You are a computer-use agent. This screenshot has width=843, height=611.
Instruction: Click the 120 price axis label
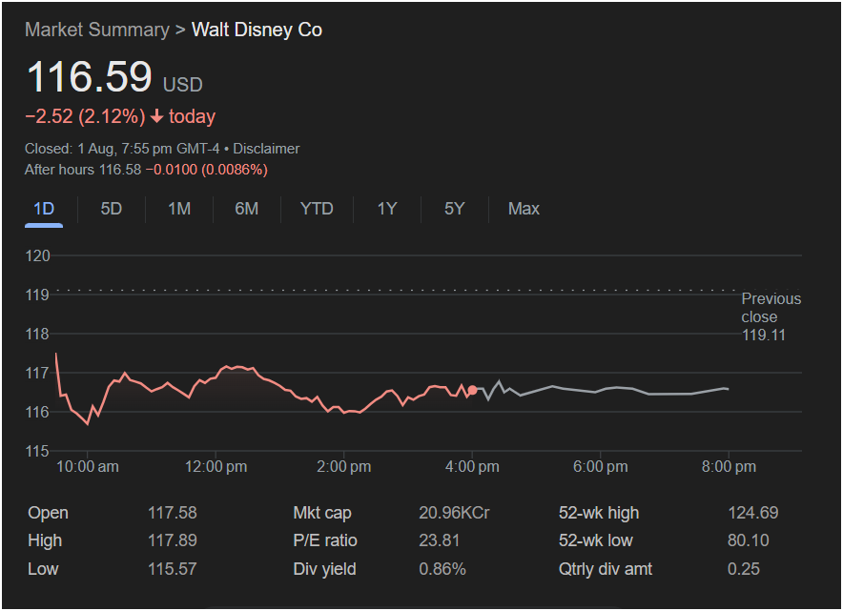[37, 255]
